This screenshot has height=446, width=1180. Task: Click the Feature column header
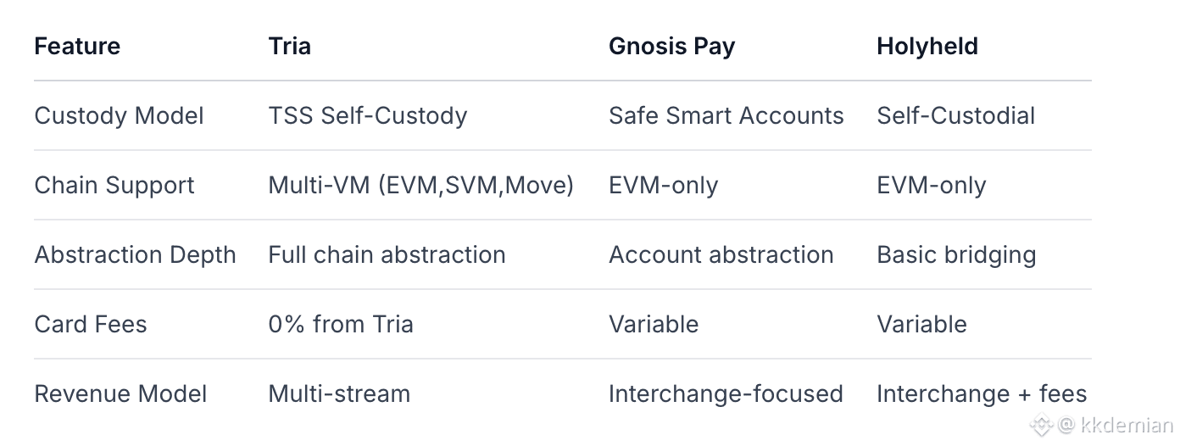(77, 46)
